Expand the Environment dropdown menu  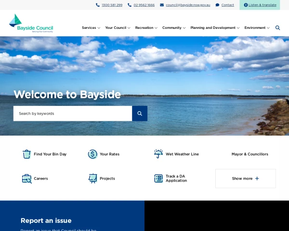257,28
